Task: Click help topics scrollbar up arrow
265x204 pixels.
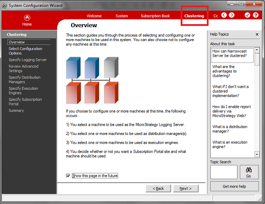Action: click(257, 50)
